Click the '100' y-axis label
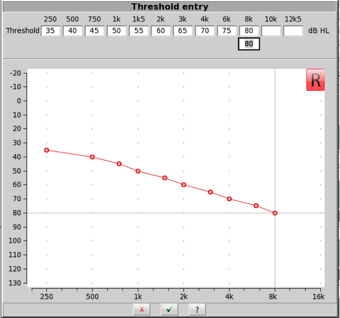 tap(15, 241)
